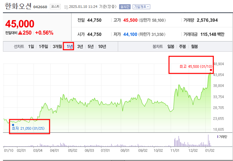The image size is (233, 161).
Task: Open the 기업개요 dropdown
Action: tap(141, 7)
